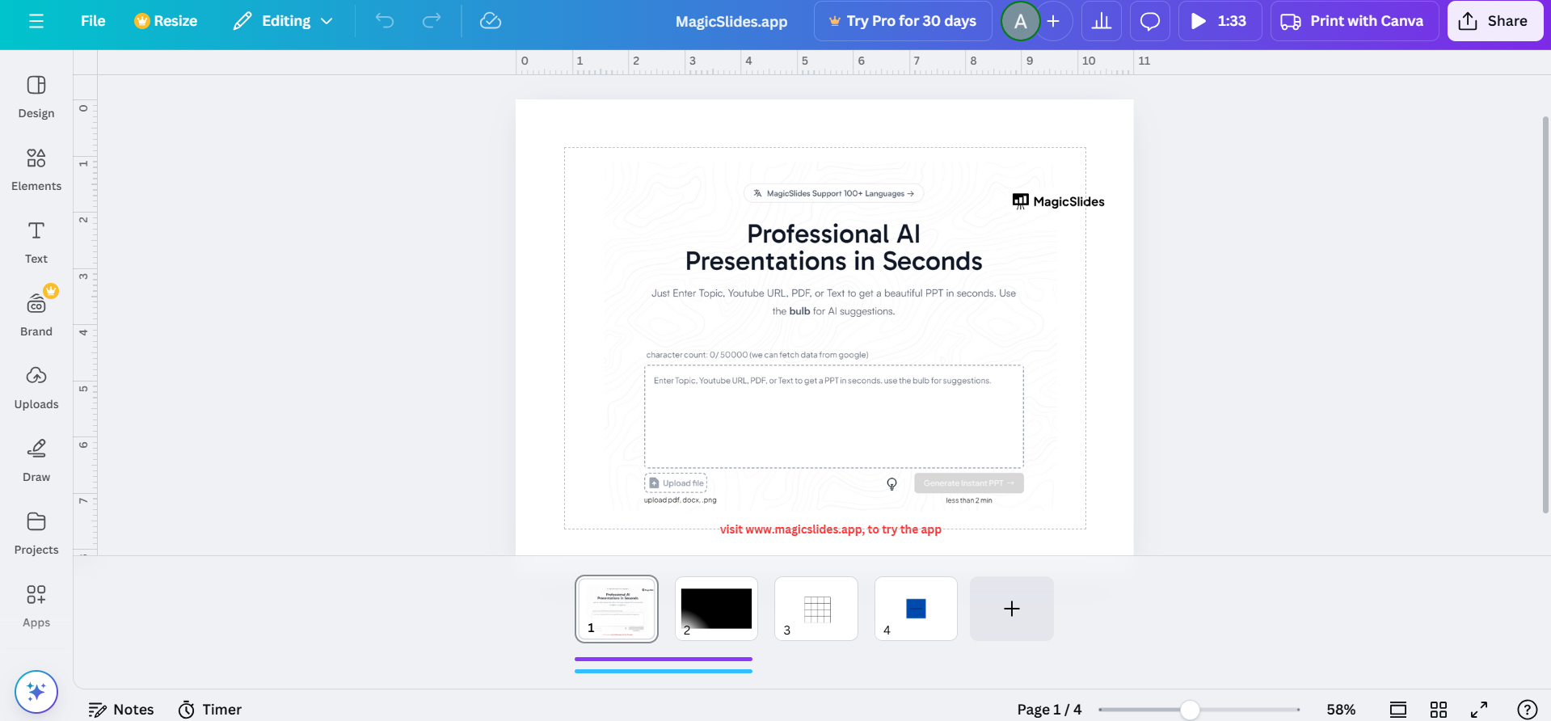This screenshot has height=721, width=1551.
Task: Open the comments speech bubble
Action: (x=1150, y=21)
